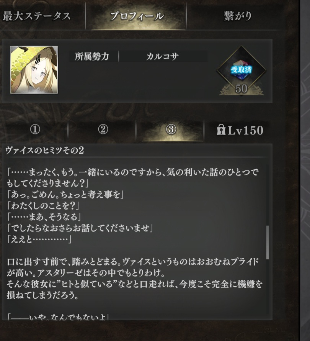The image size is (310, 341).
Task: Select the プロフィール tab
Action: 136,16
